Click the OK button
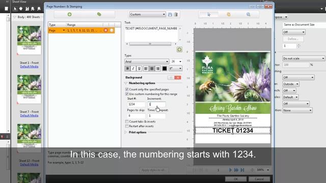Screen dimensions: 326x183 [x=235, y=179]
